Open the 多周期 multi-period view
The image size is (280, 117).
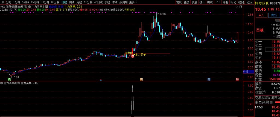[x=123, y=2]
